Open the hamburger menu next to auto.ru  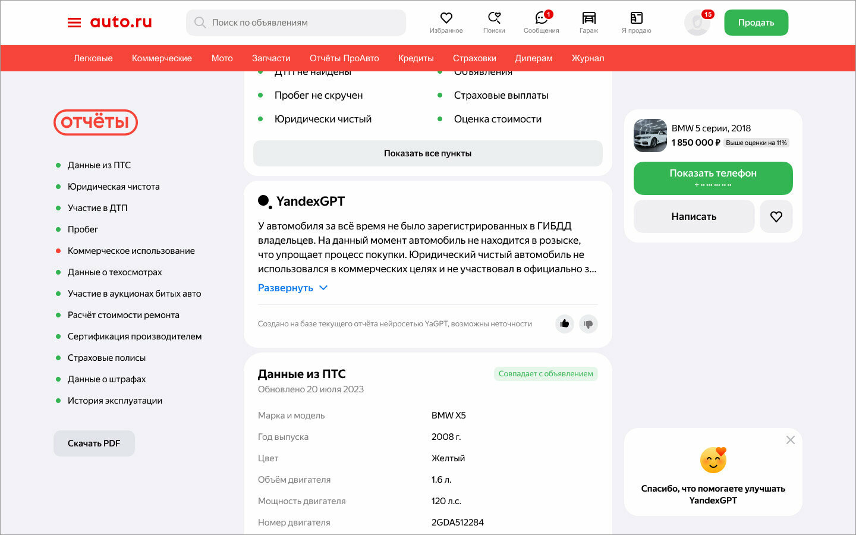(74, 23)
